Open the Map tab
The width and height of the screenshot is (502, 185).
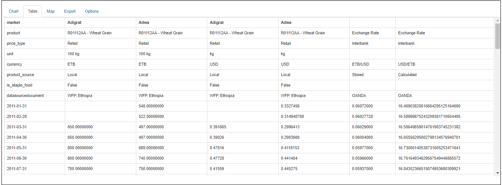[x=51, y=11]
